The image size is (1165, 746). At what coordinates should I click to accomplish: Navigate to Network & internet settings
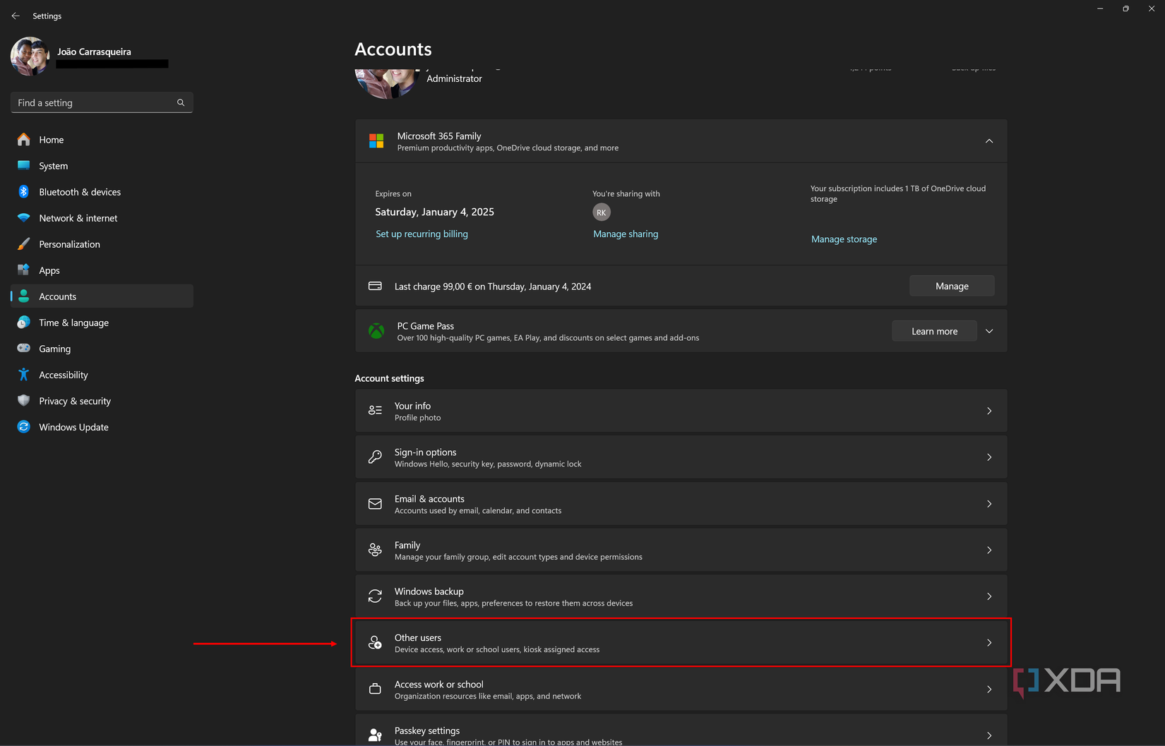click(78, 218)
